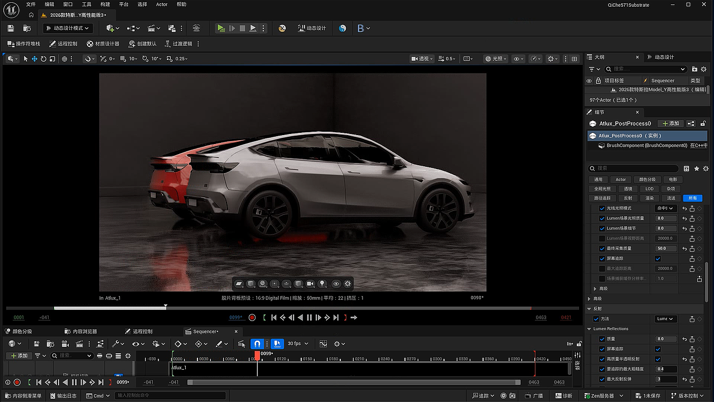Click the Sequencer render movie clapper icon
714x402 pixels.
pyautogui.click(x=79, y=343)
